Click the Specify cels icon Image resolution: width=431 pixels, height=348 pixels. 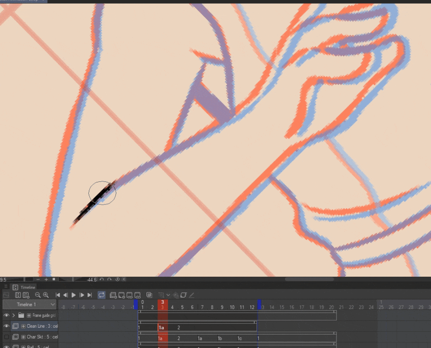121,295
